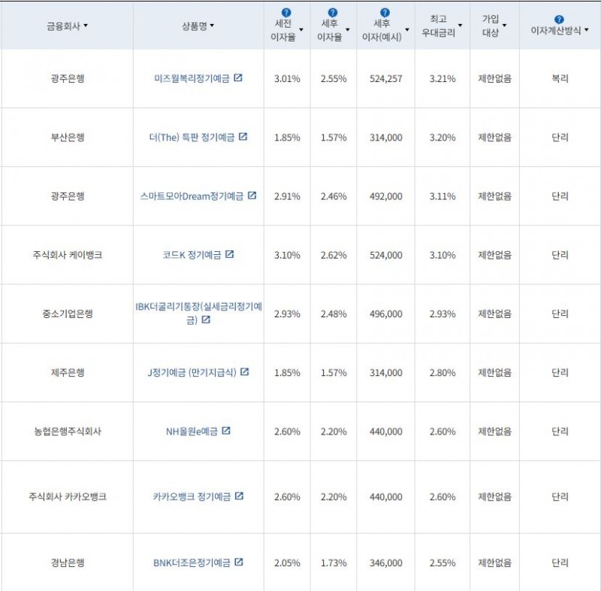Open 스마트모아Dream정기예금 product link
601x591 pixels.
(192, 196)
